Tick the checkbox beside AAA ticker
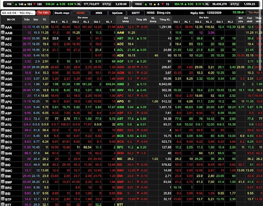Screen dimensions: 263x206 pos(3,27)
